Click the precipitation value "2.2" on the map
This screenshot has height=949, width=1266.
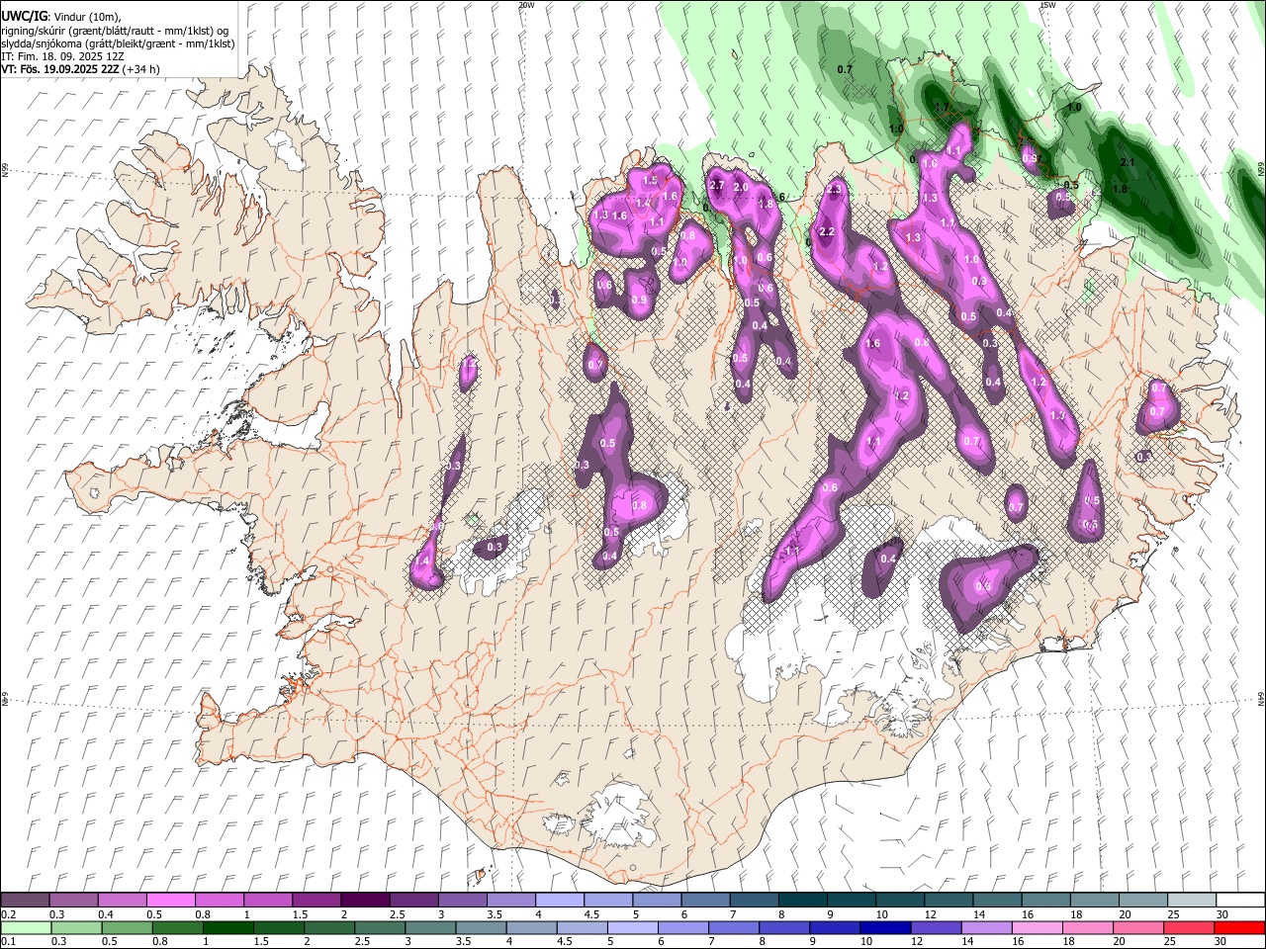pyautogui.click(x=828, y=232)
